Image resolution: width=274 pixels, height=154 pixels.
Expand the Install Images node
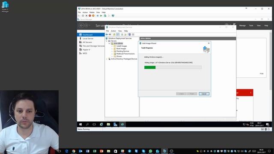coord(112,46)
